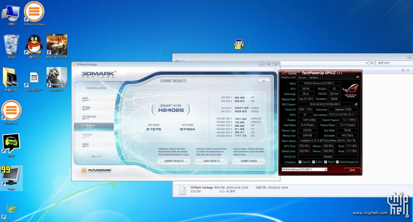Click the CPU Test 1 result 3341.59
Image resolution: width=413 pixels, height=222 pixels.
241,108
